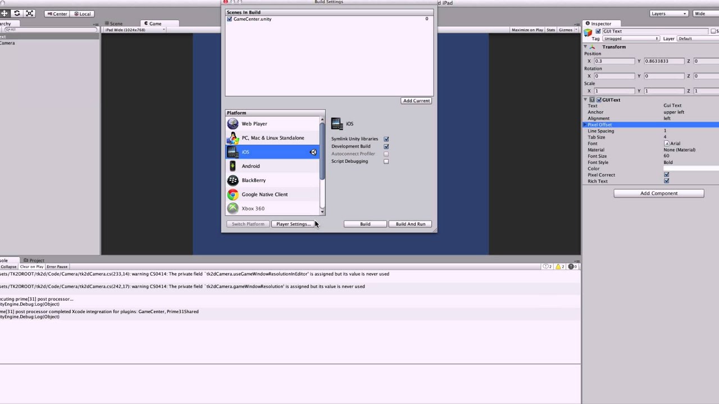
Task: Toggle the Rich Text checkbox
Action: [x=666, y=181]
